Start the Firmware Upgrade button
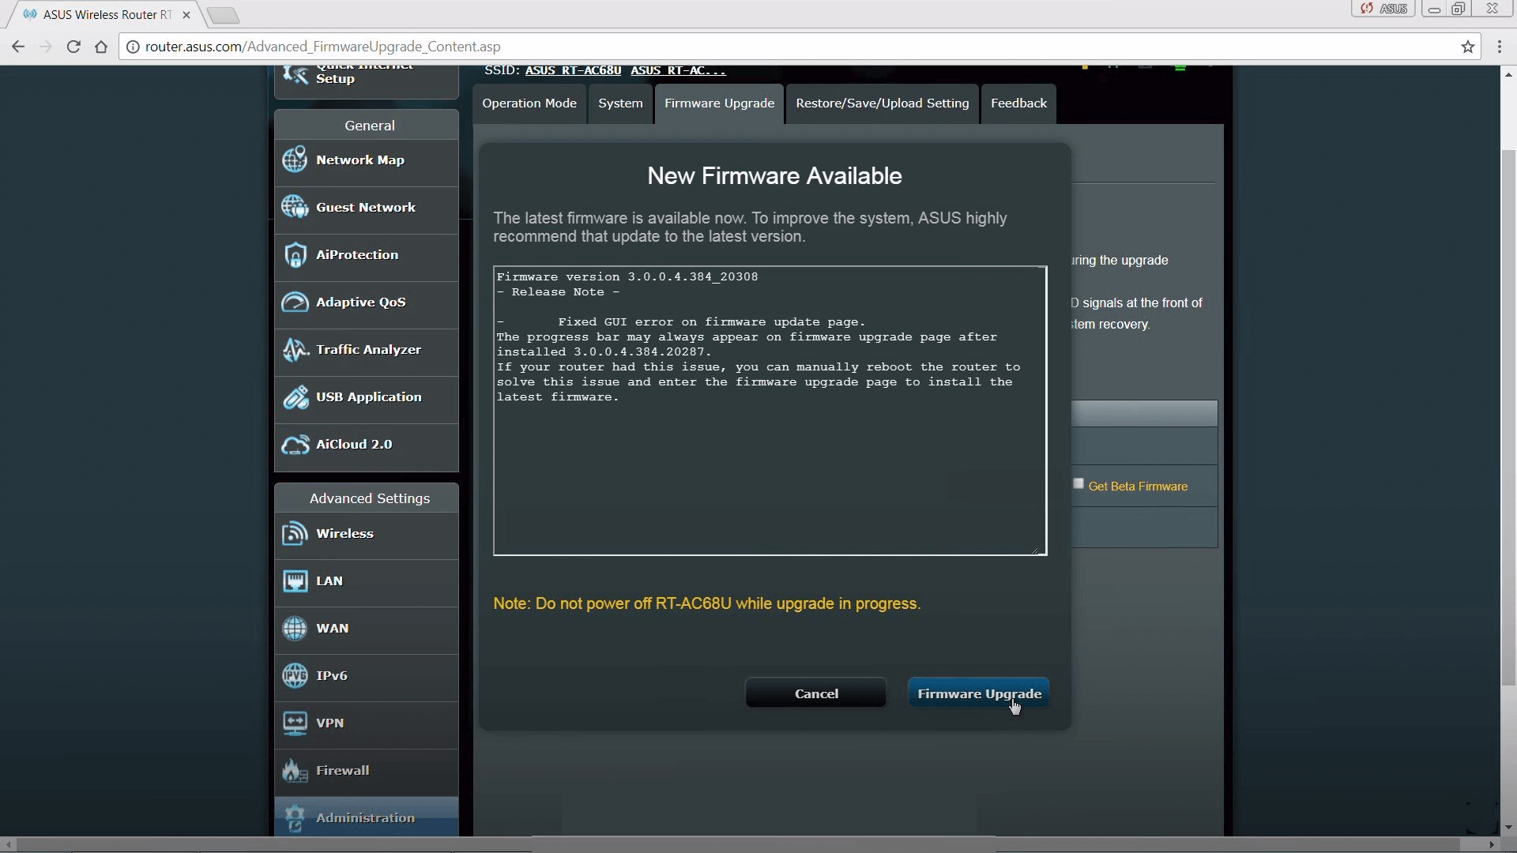Image resolution: width=1517 pixels, height=853 pixels. tap(979, 693)
